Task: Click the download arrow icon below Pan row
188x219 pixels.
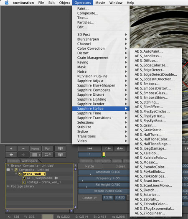Action: tap(60, 155)
